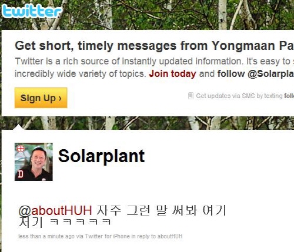The height and width of the screenshot is (252, 294).
Task: Click the white bubble pointer above the avatar
Action: pos(18,127)
